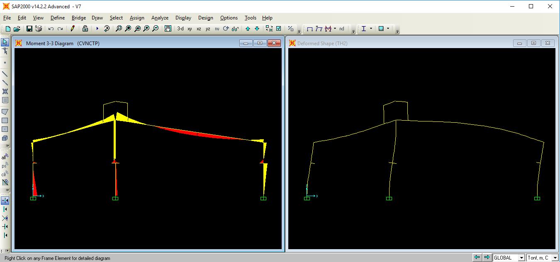Open Set Display Options checkmark icon

[x=278, y=29]
